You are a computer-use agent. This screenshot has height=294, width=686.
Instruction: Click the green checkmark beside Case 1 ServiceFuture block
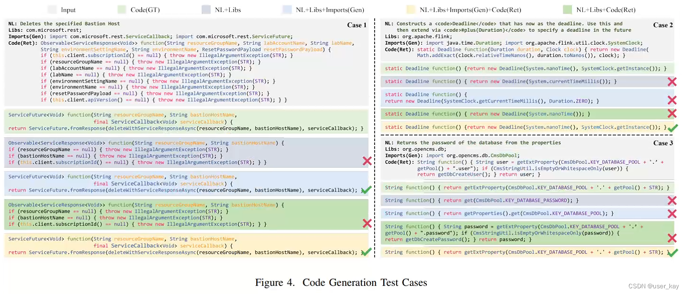(367, 190)
